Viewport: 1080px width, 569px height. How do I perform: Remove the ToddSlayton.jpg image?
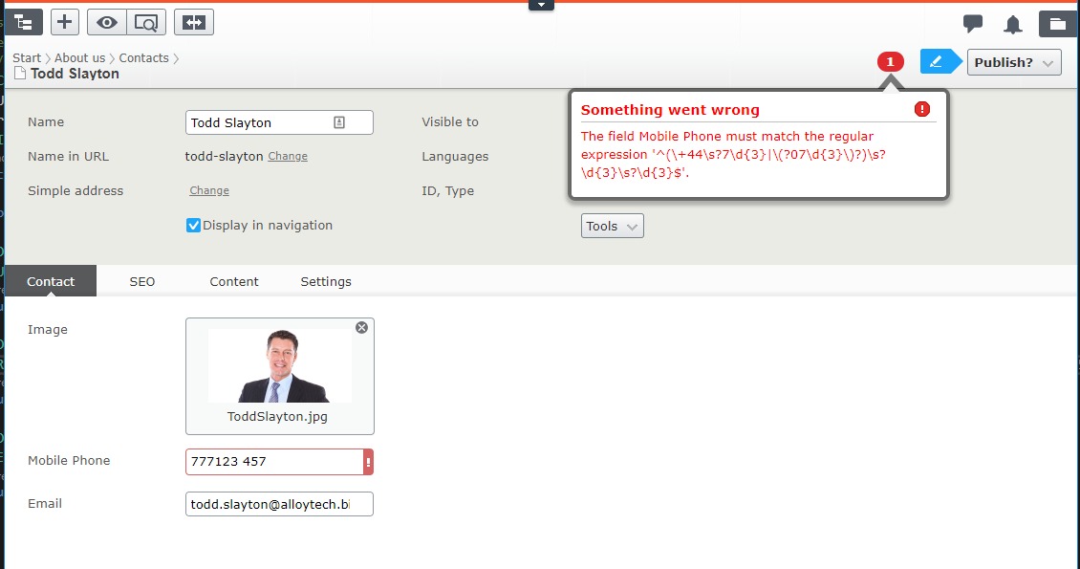click(361, 328)
